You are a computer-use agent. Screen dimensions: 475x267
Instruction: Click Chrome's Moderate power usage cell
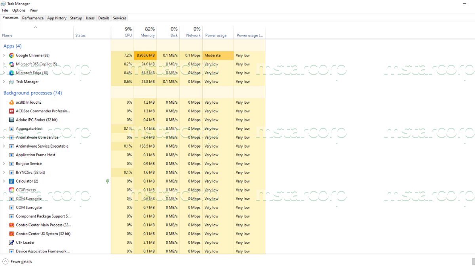point(218,55)
